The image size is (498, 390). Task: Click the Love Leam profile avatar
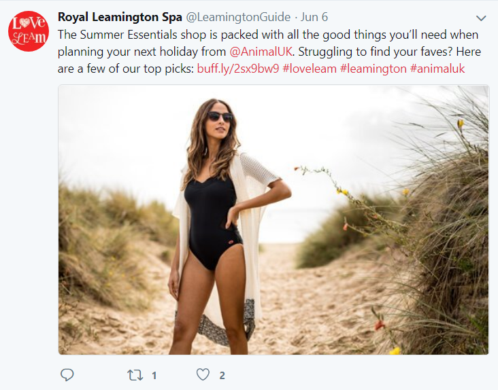tap(29, 31)
